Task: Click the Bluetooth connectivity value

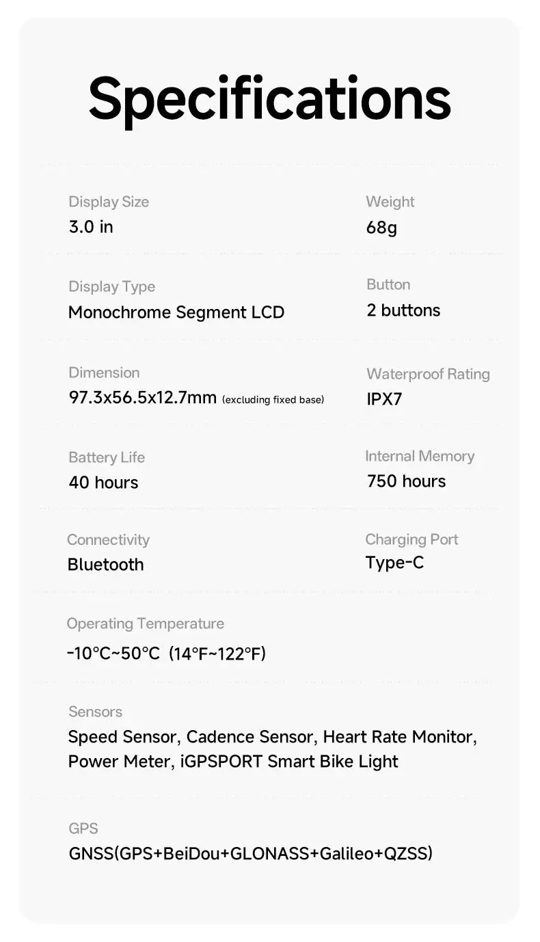Action: 105,565
